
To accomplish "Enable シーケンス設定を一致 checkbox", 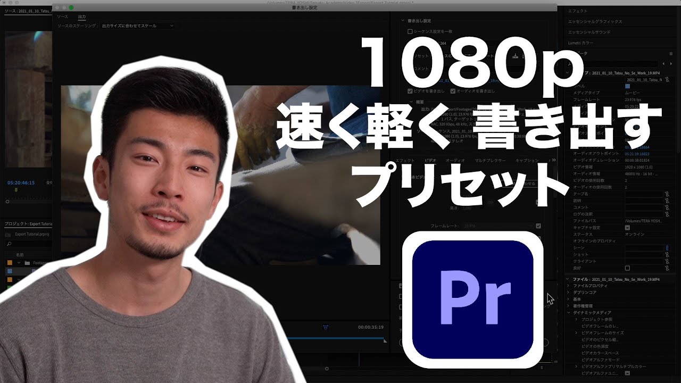I will click(x=410, y=31).
